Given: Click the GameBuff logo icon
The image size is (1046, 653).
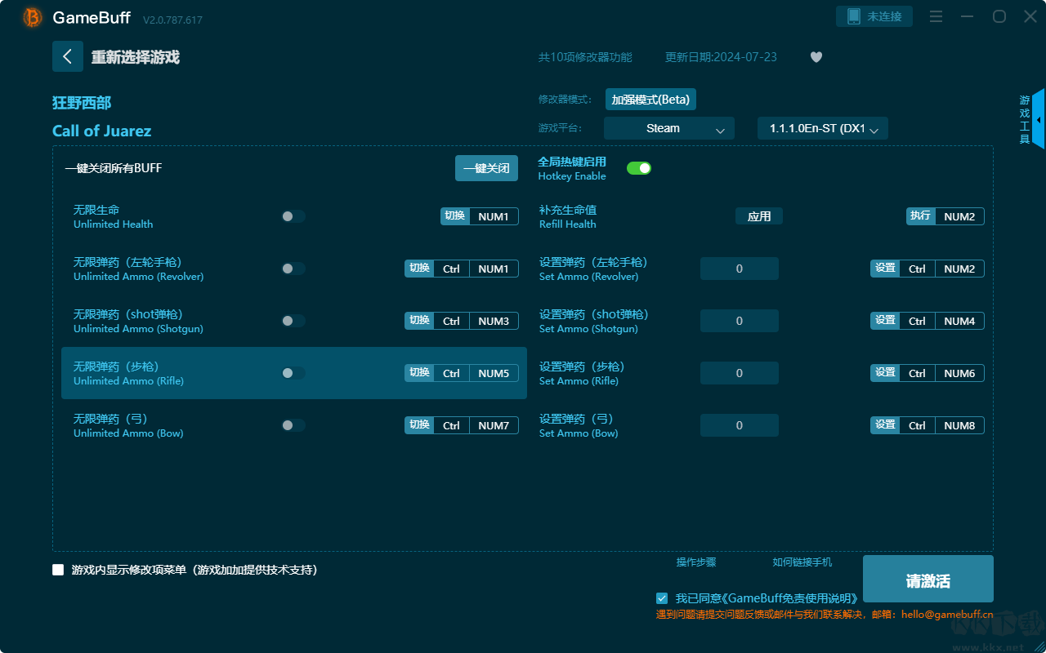Looking at the screenshot, I should click(33, 17).
